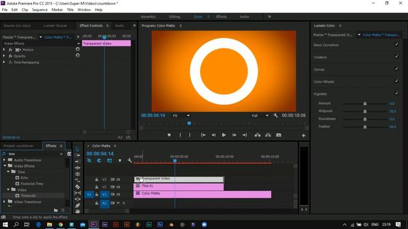408x229 pixels.
Task: Toggle V2 track output eye
Action: click(x=119, y=187)
